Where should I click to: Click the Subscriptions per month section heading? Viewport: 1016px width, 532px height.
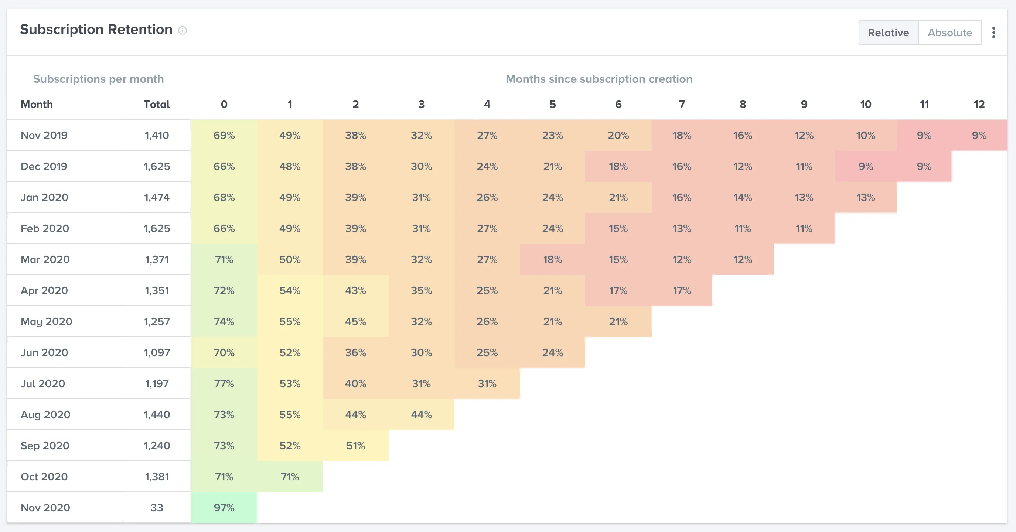99,79
